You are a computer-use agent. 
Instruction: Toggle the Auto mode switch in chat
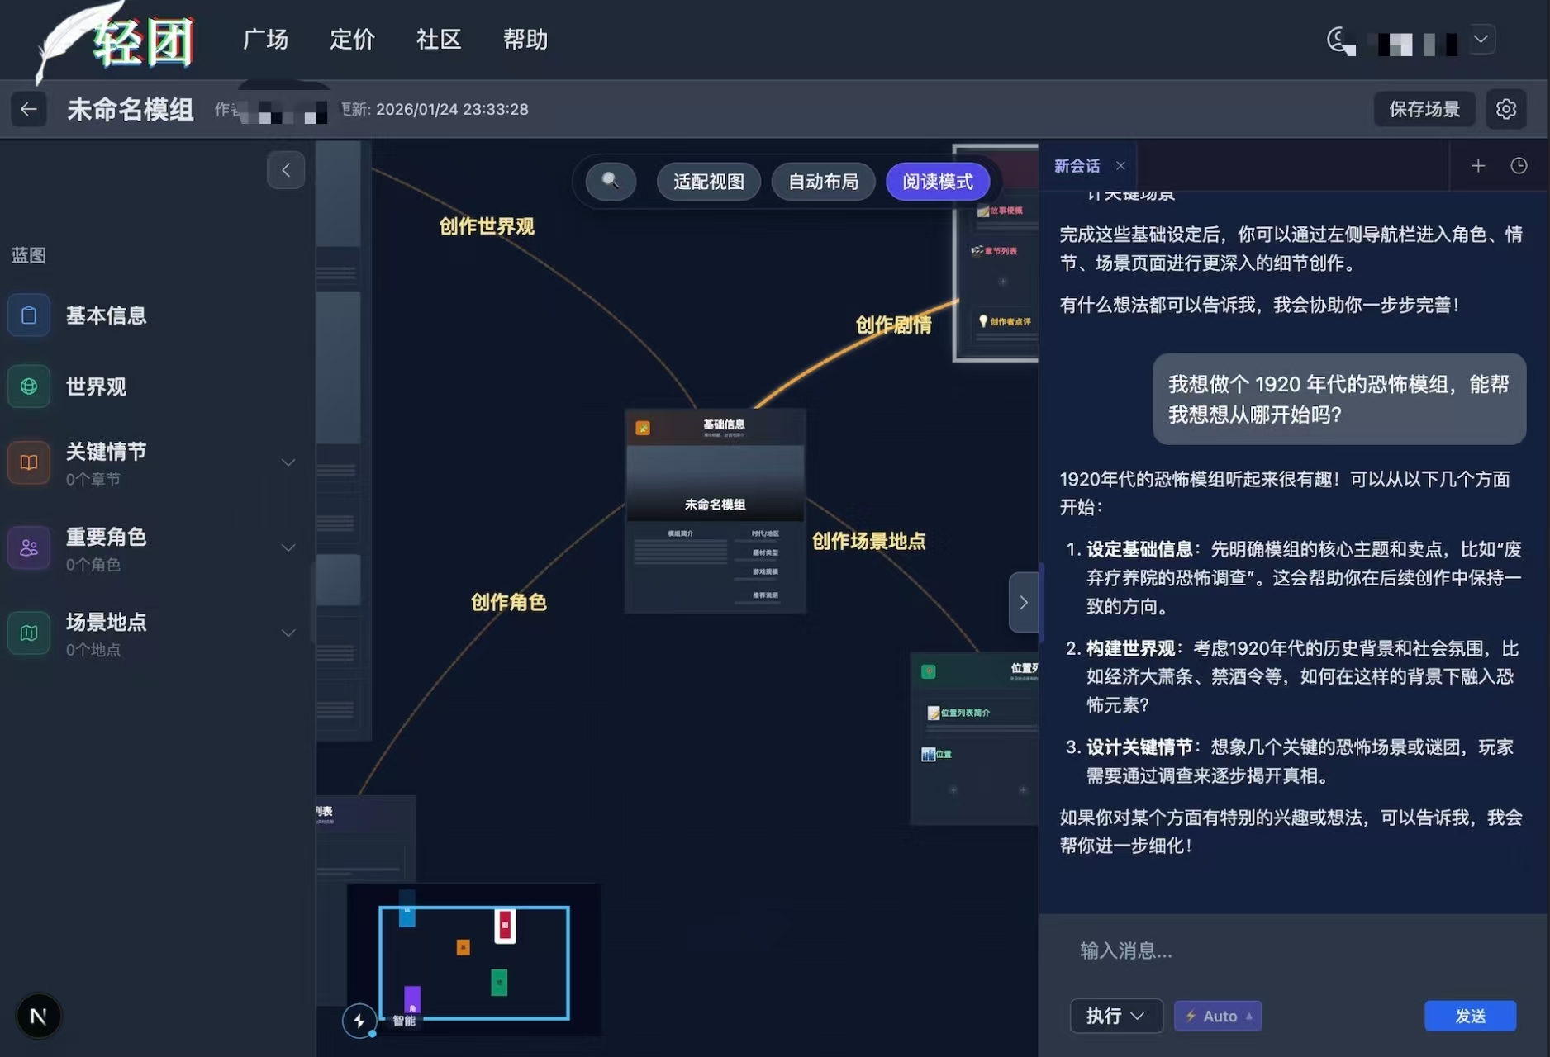click(1218, 1016)
